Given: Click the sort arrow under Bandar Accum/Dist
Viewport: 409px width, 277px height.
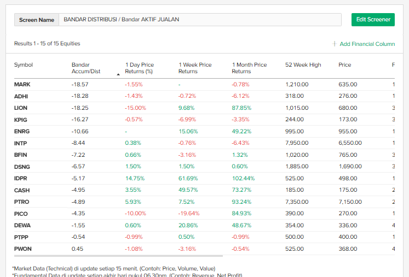Looking at the screenshot, I should point(118,74).
